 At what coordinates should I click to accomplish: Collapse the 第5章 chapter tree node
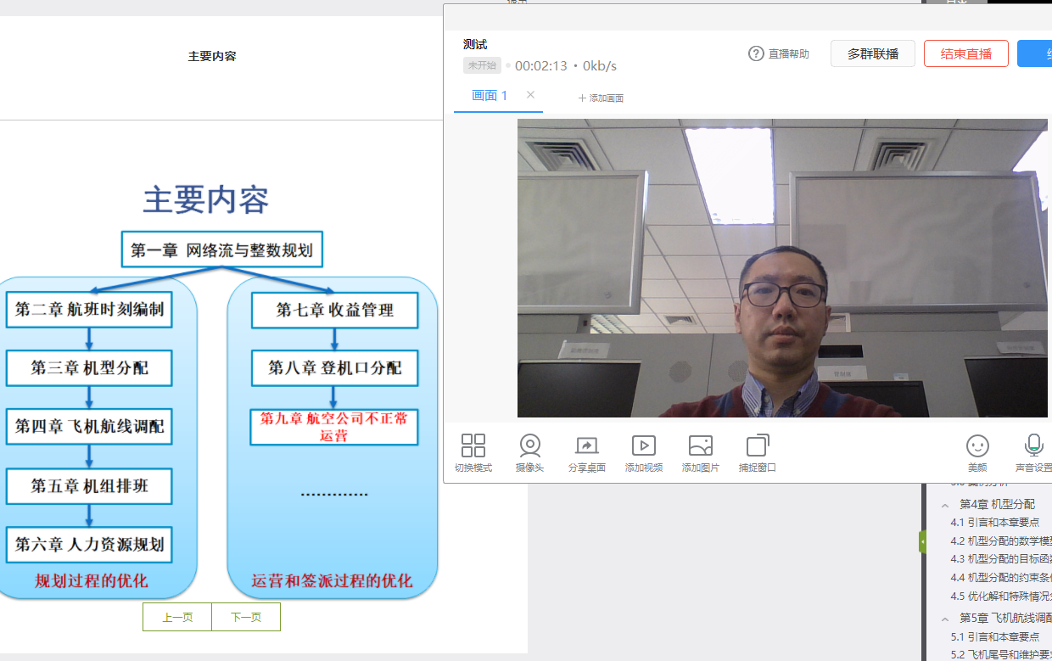945,618
